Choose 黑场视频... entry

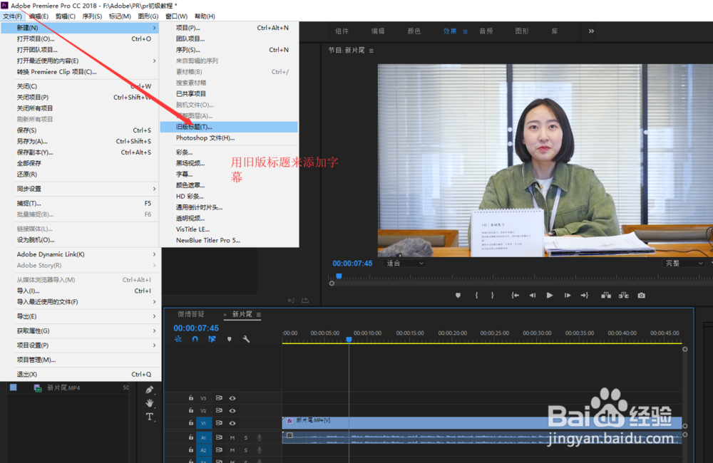(x=229, y=163)
